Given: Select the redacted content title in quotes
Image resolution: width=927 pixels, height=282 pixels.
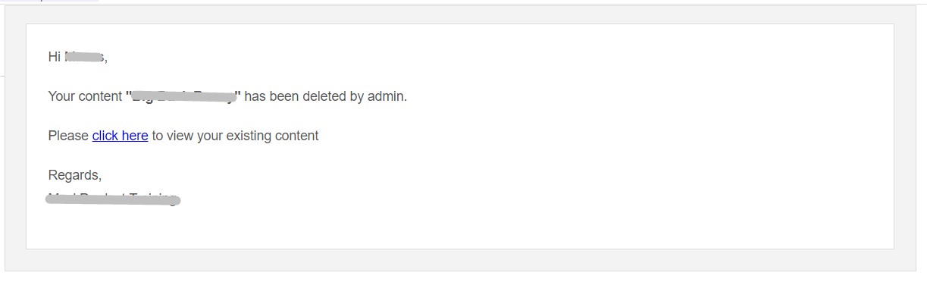Looking at the screenshot, I should (183, 96).
